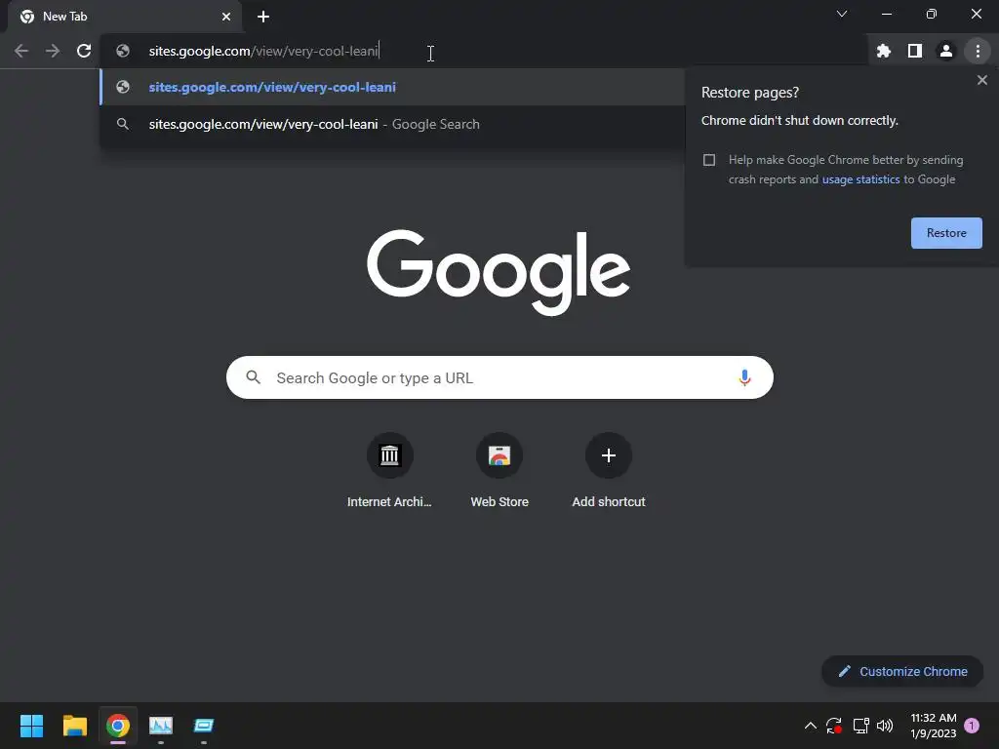Select the New Tab tab
The height and width of the screenshot is (749, 999).
click(x=125, y=17)
